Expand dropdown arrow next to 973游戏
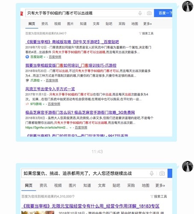 pyautogui.click(x=44, y=104)
